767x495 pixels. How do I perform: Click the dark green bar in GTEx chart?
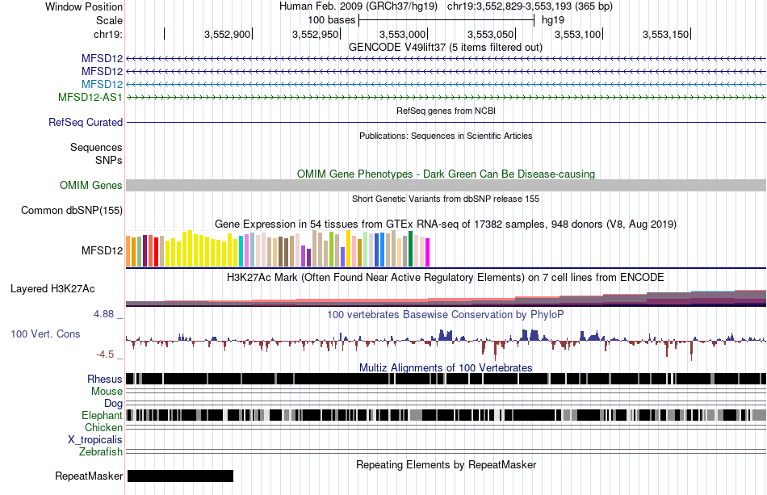(410, 249)
